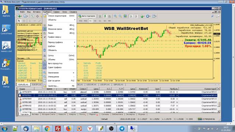The width and height of the screenshot is (235, 132).
Task: Switch to the GBPUSD,H1 chart tab
Action: pos(118,85)
